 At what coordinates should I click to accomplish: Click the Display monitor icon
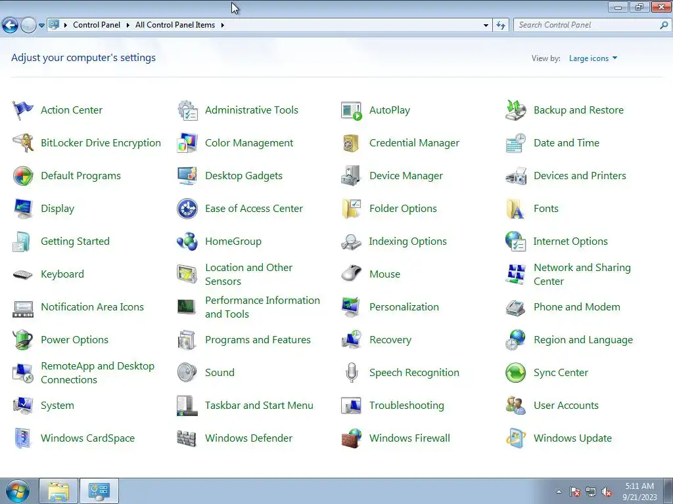[23, 209]
